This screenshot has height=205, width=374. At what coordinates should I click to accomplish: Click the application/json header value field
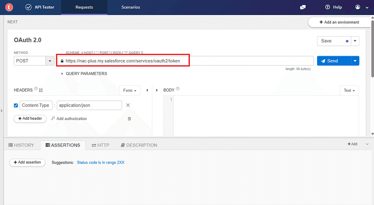click(x=89, y=105)
